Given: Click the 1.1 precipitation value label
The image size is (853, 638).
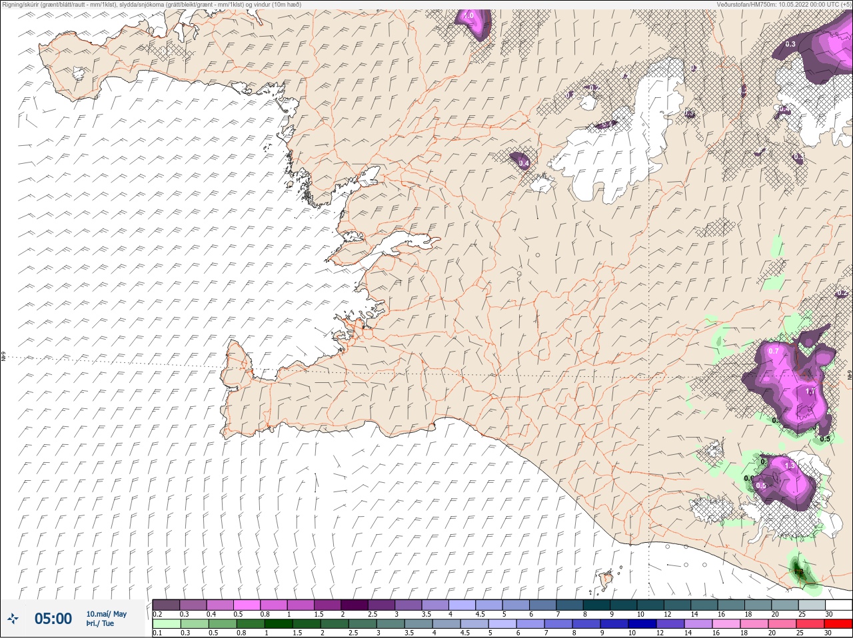Looking at the screenshot, I should tap(810, 392).
